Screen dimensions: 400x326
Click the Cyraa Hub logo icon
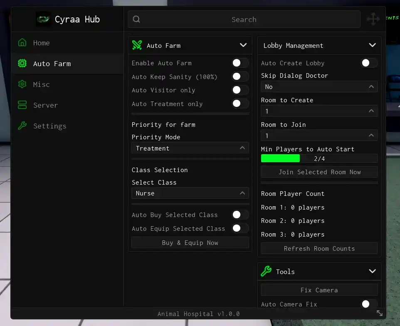click(43, 19)
